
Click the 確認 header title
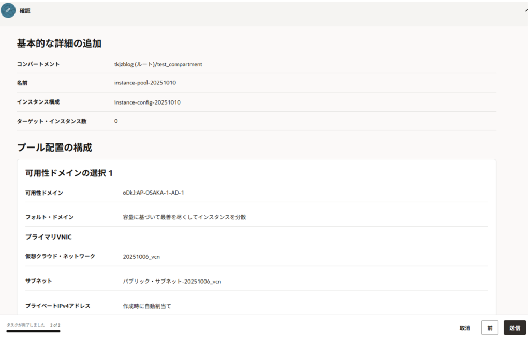pyautogui.click(x=25, y=11)
